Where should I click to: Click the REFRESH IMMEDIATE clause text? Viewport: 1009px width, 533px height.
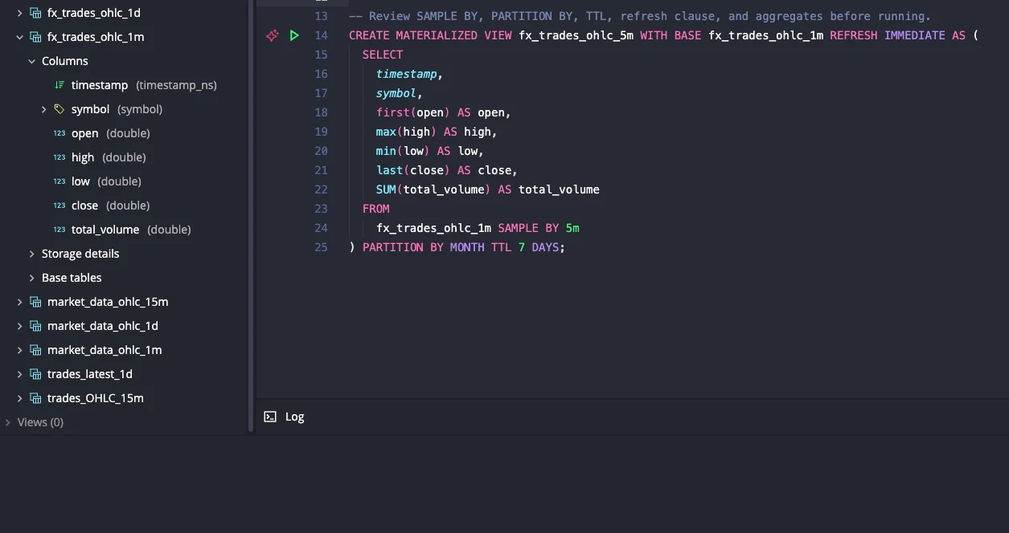coord(888,35)
